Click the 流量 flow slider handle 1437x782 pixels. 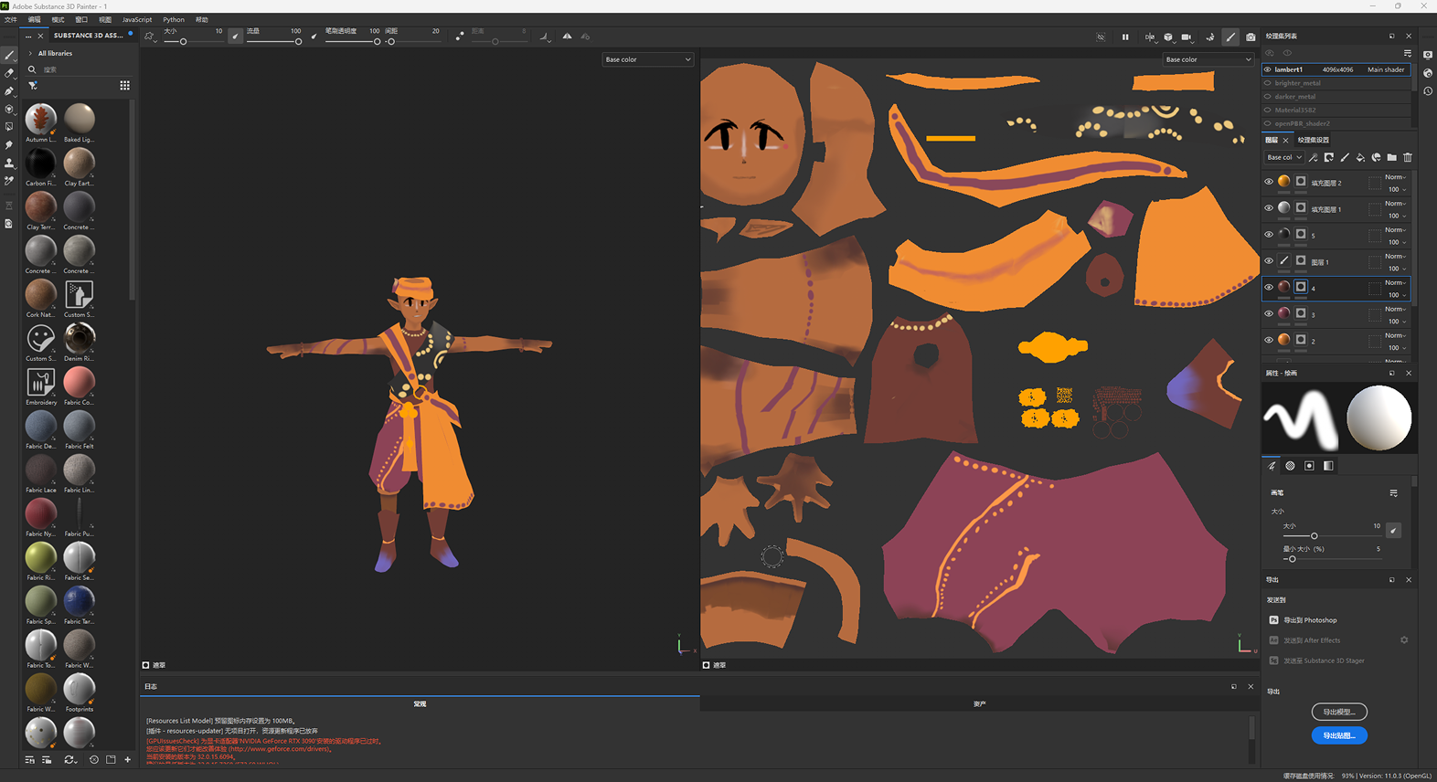pyautogui.click(x=298, y=42)
